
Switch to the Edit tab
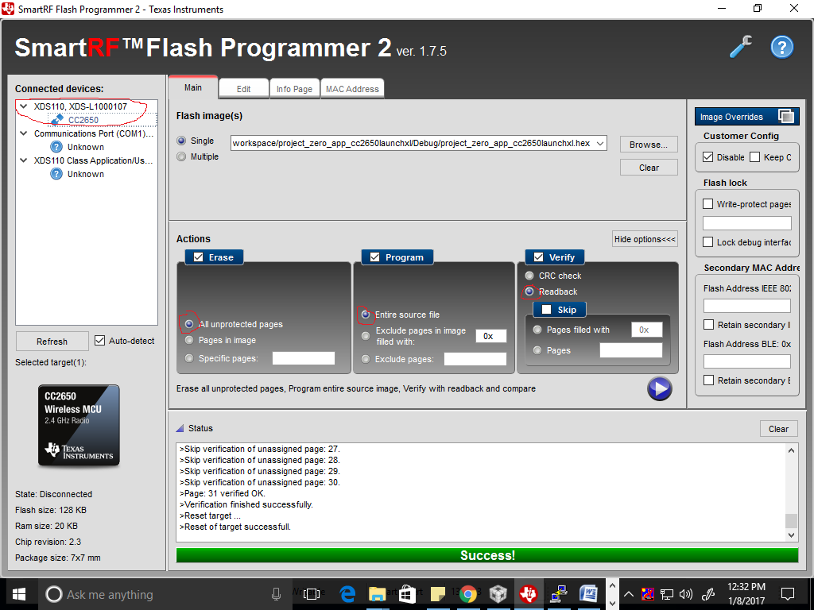(x=243, y=89)
